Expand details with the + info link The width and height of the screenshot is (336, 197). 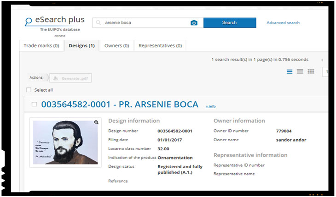point(210,106)
